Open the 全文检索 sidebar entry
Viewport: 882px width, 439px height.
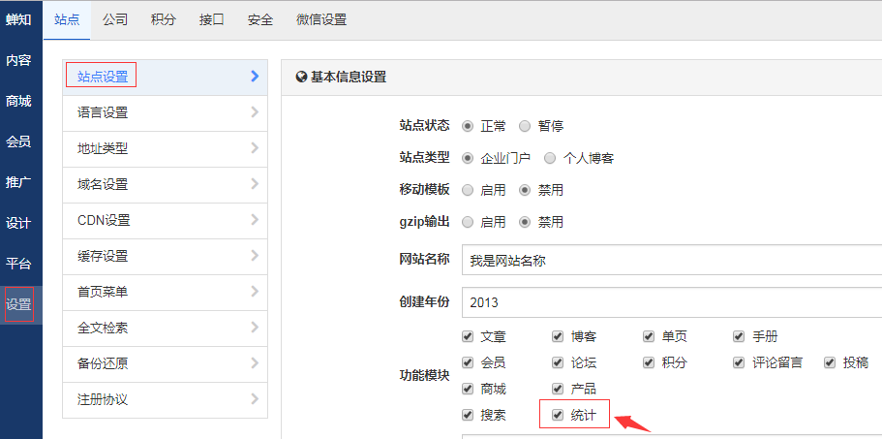click(x=165, y=329)
